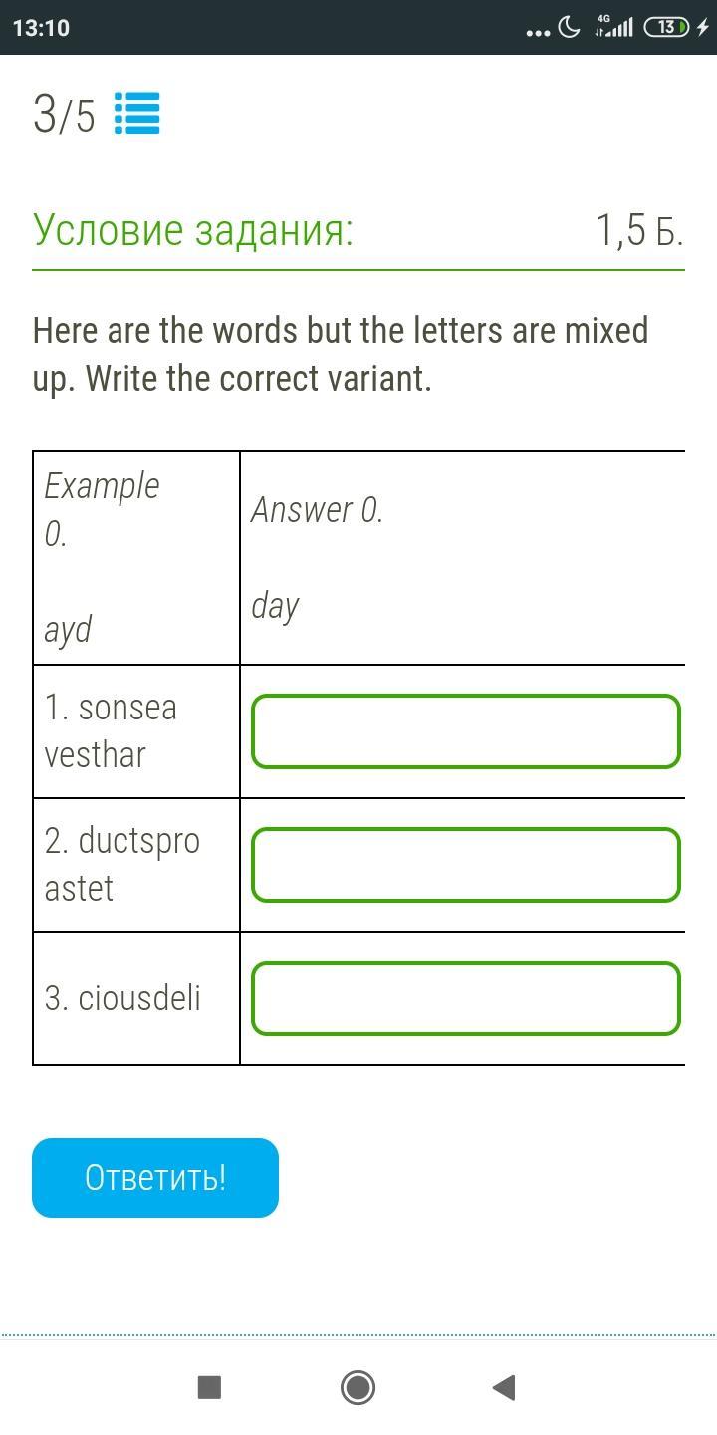Tap the scrambled word ciousdeli

123,998
